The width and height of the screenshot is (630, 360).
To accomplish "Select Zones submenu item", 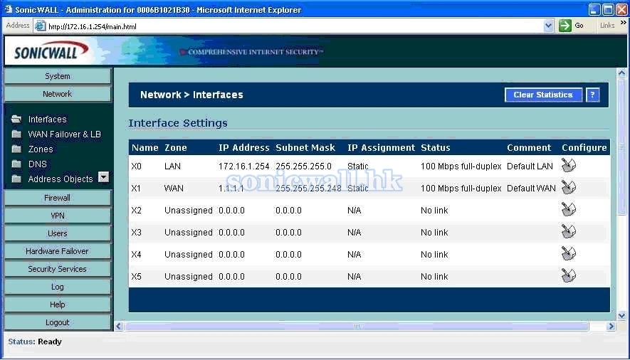I will (41, 149).
